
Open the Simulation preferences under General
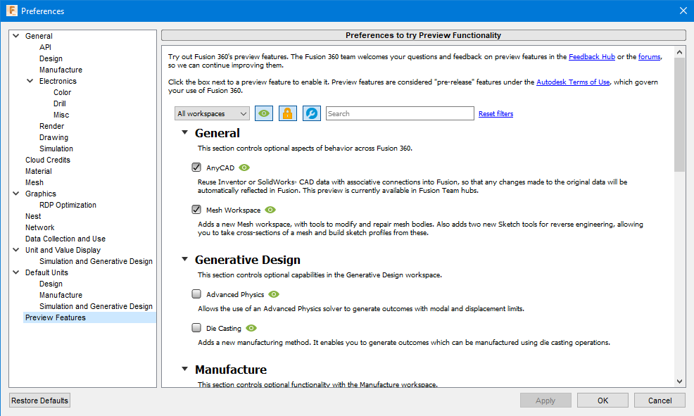[x=56, y=149]
